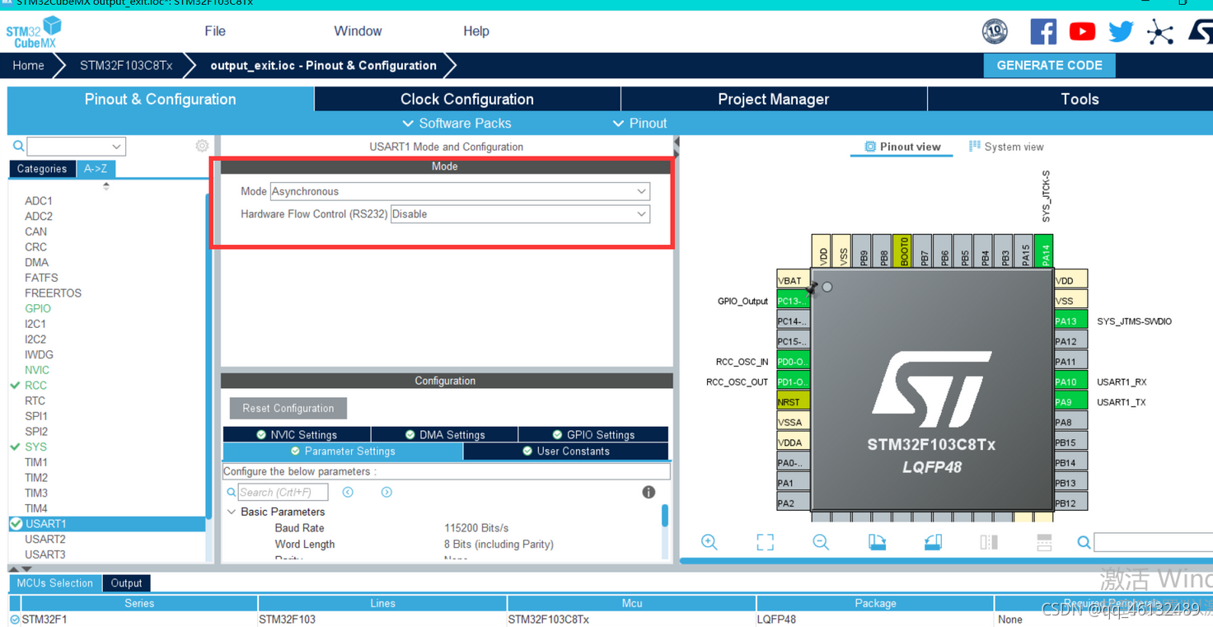Go to STM32F103C8Tx breadcrumb
This screenshot has height=627, width=1213.
(x=126, y=65)
